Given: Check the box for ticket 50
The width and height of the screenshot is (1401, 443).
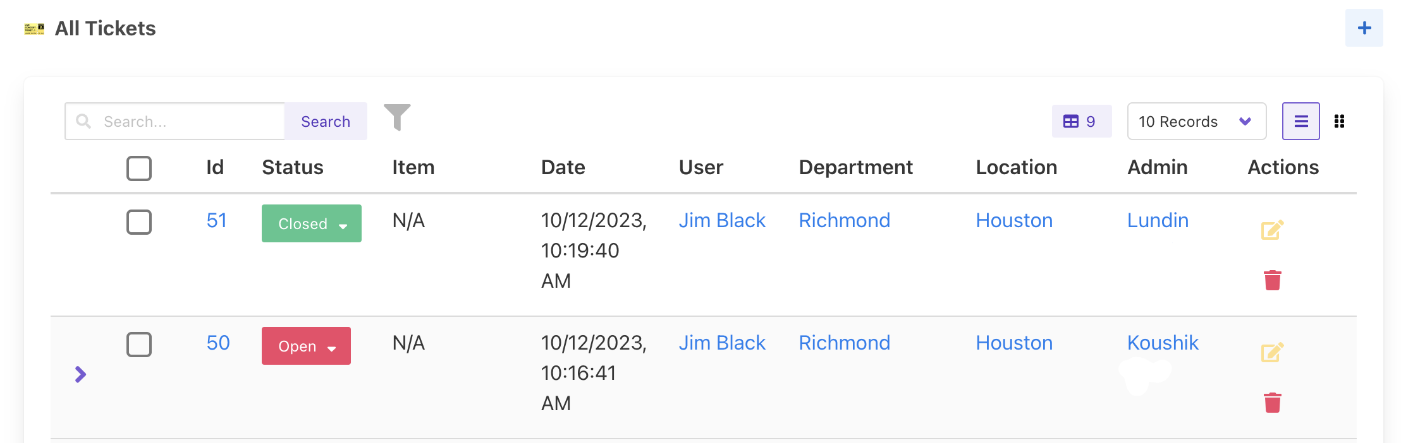Looking at the screenshot, I should 139,345.
